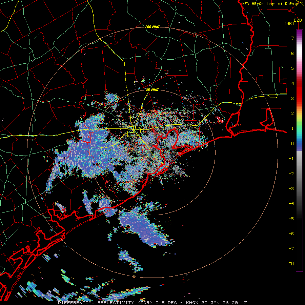Viewport: 305px width, 305px height.
Task: Click the 4 value on color scale
Action: pos(292,83)
